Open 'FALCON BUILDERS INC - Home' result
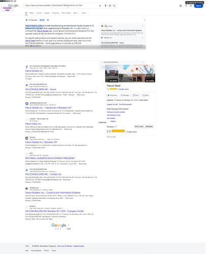 pos(41,89)
